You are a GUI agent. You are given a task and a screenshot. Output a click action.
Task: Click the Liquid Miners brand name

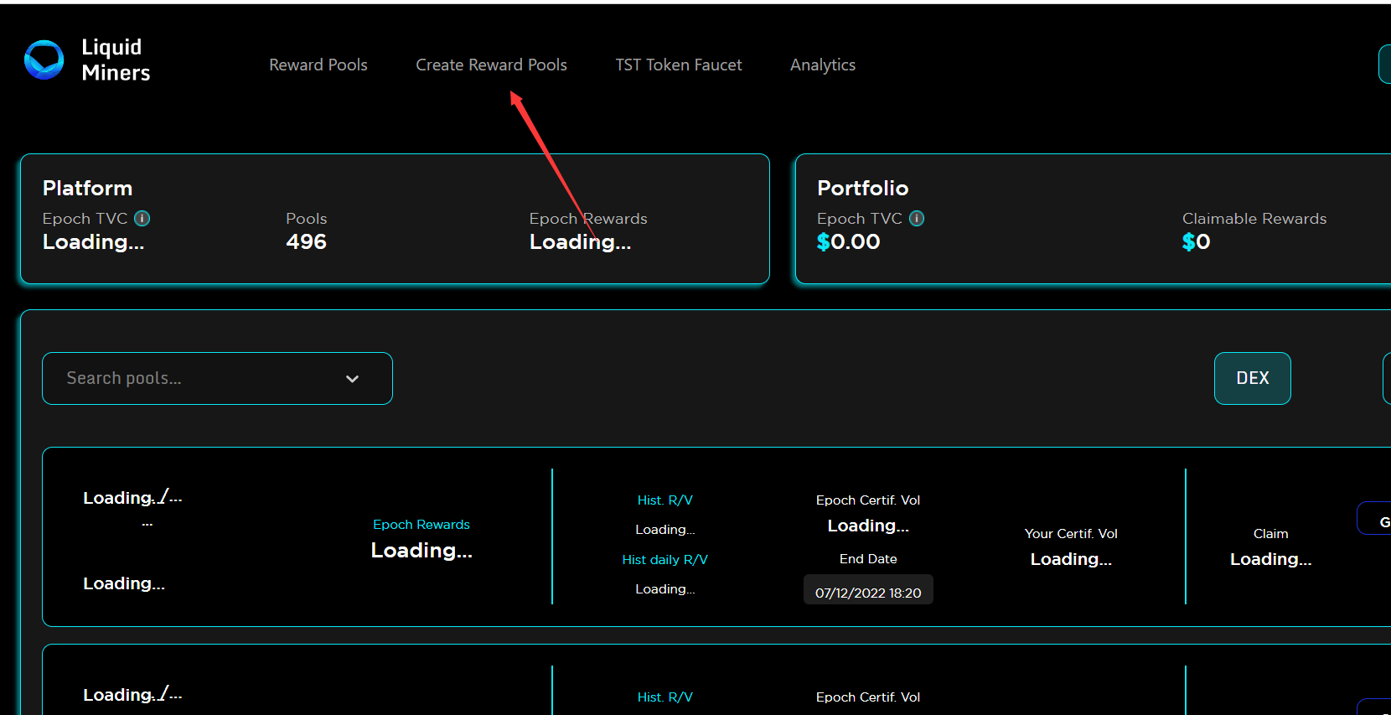click(x=116, y=60)
